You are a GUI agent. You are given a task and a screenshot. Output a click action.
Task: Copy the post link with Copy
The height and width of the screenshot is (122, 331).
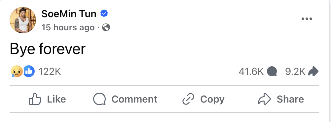coord(203,99)
